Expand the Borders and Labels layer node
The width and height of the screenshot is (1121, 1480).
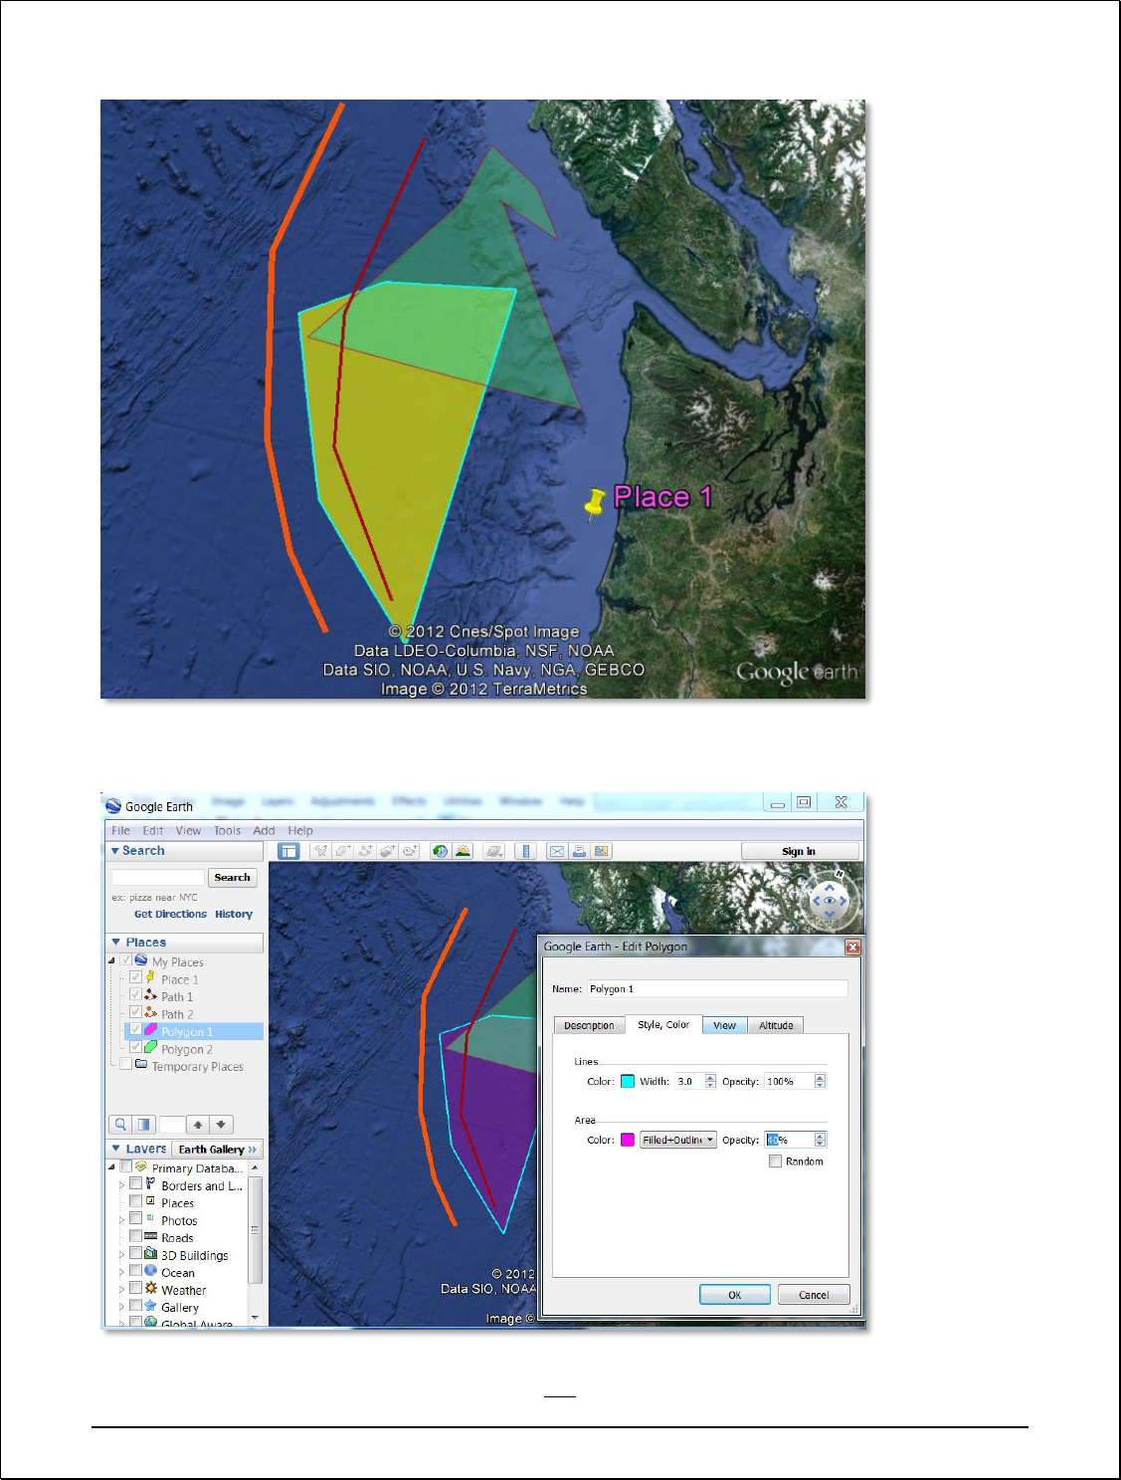tap(121, 1185)
